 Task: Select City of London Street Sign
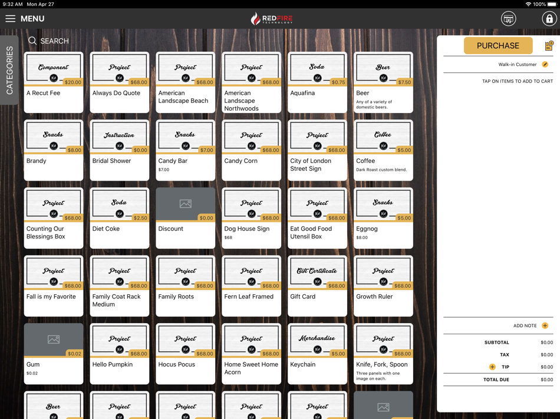coord(317,150)
